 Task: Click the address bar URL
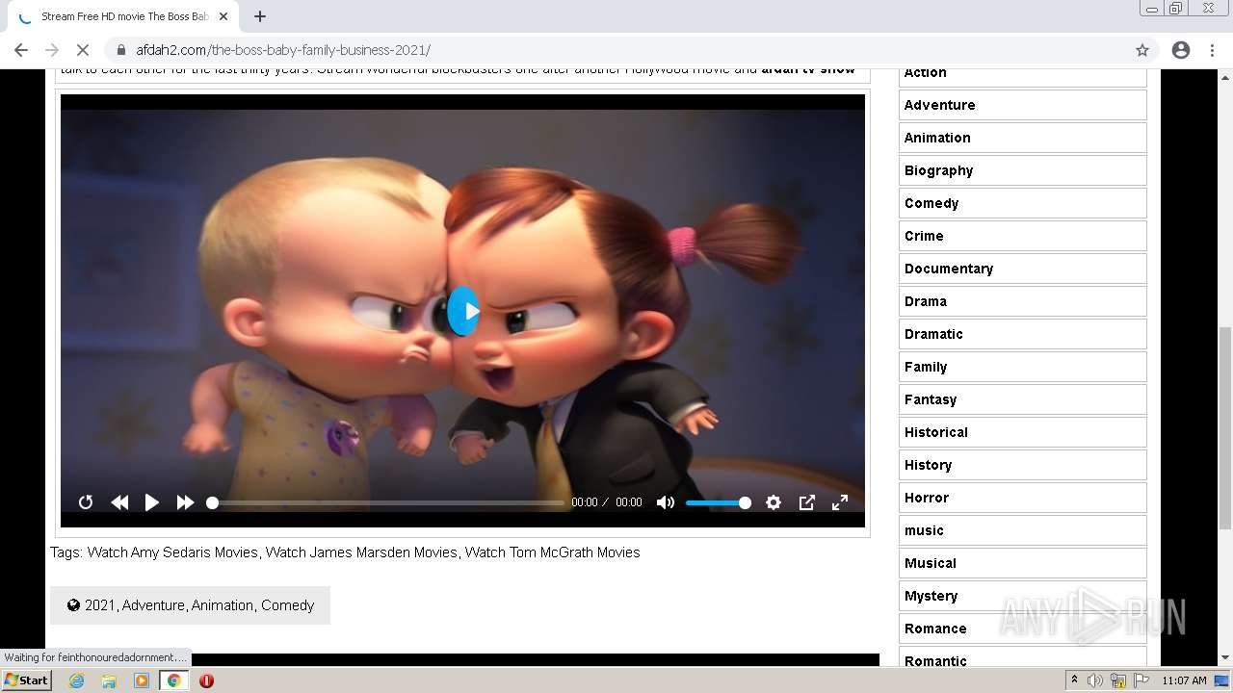(x=283, y=50)
